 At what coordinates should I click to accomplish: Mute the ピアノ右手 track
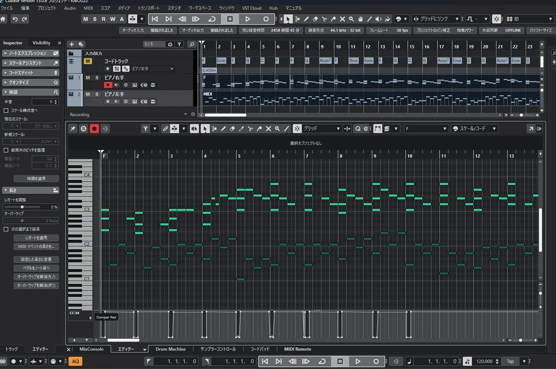tap(88, 78)
